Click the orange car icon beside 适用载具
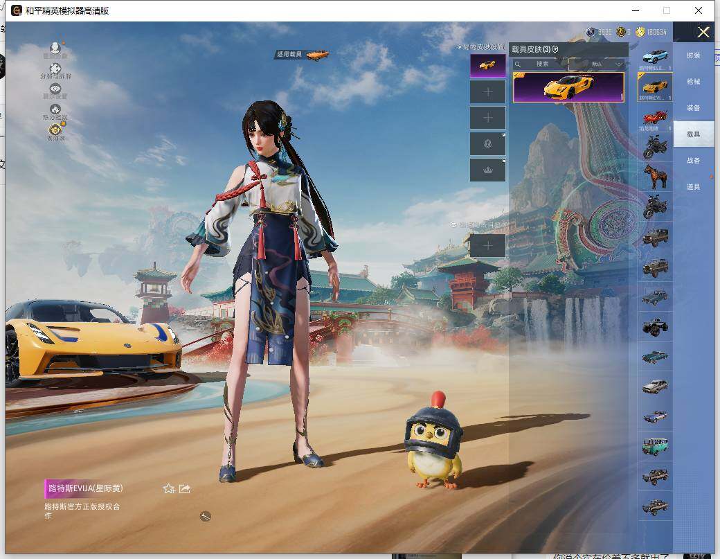 [317, 55]
